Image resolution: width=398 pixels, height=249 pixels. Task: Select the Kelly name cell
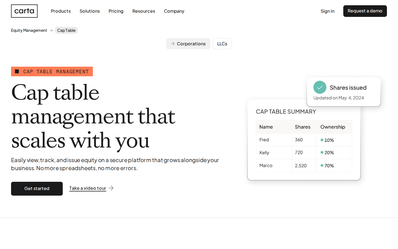(x=274, y=152)
